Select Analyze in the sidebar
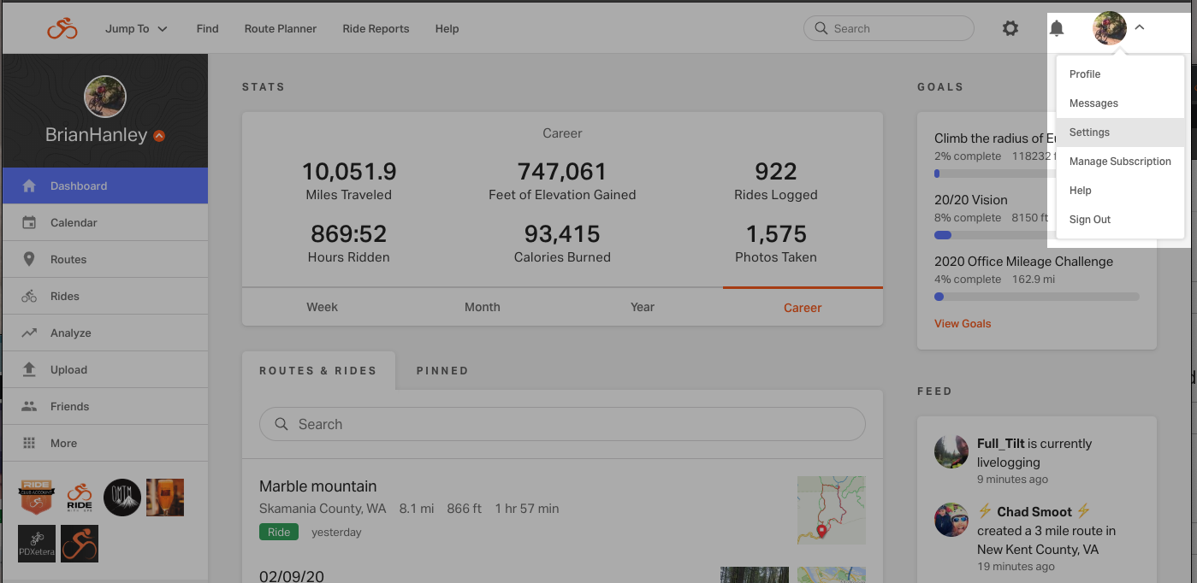This screenshot has width=1197, height=583. coord(105,333)
